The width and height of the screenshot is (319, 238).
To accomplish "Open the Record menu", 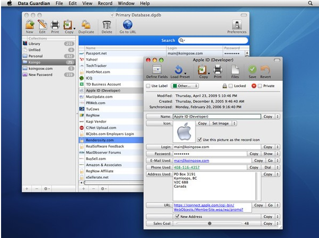I will click(105, 3).
